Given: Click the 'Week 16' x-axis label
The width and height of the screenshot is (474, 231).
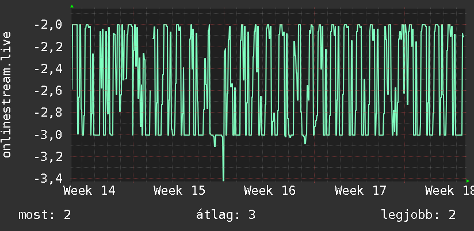Looking at the screenshot, I should 270,191.
